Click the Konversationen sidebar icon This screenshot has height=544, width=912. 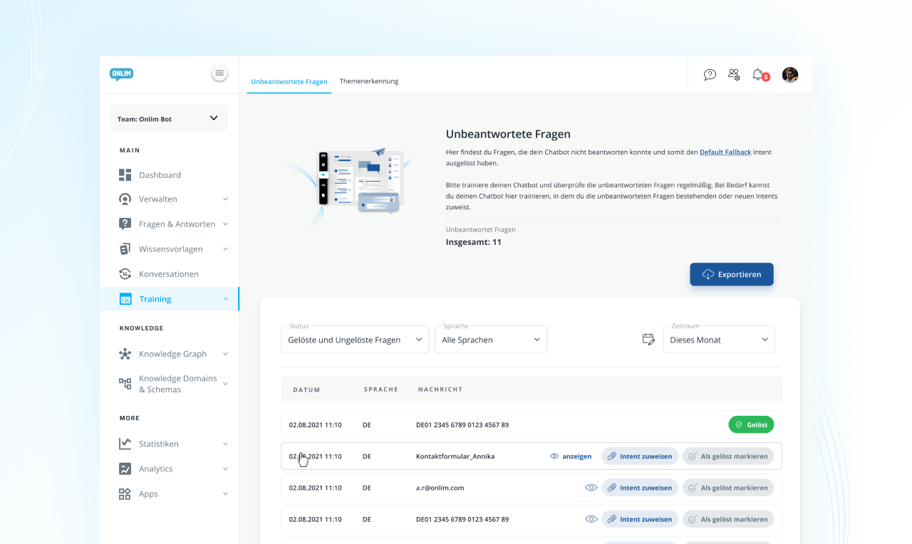(125, 274)
